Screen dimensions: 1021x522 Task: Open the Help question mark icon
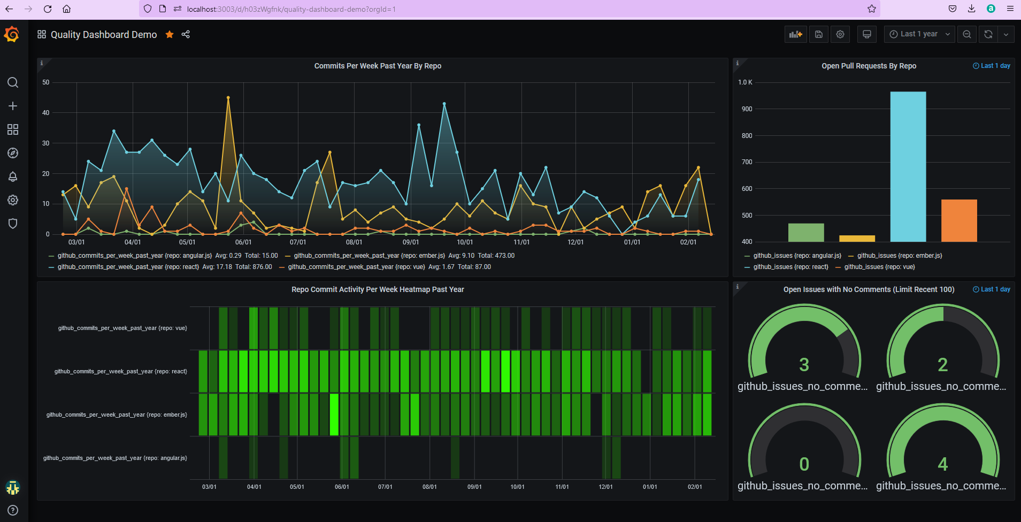coord(13,510)
